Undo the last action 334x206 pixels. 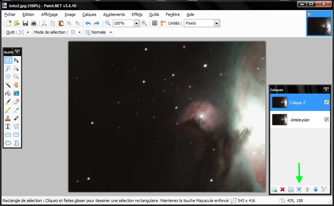pyautogui.click(x=88, y=23)
